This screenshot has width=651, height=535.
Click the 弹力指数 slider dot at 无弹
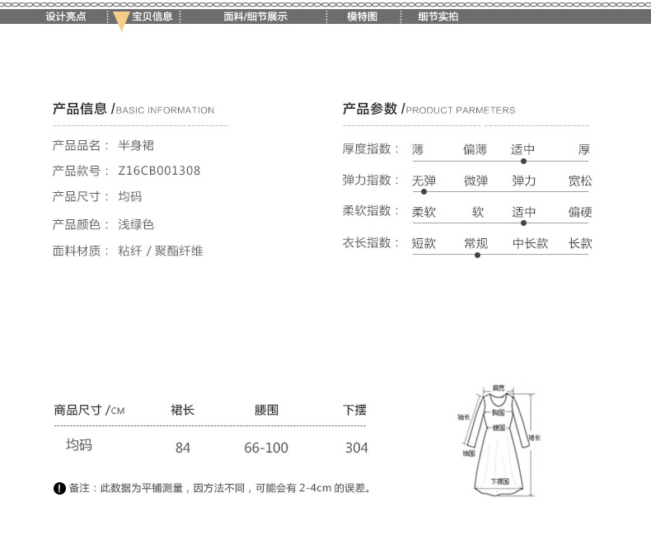424,192
